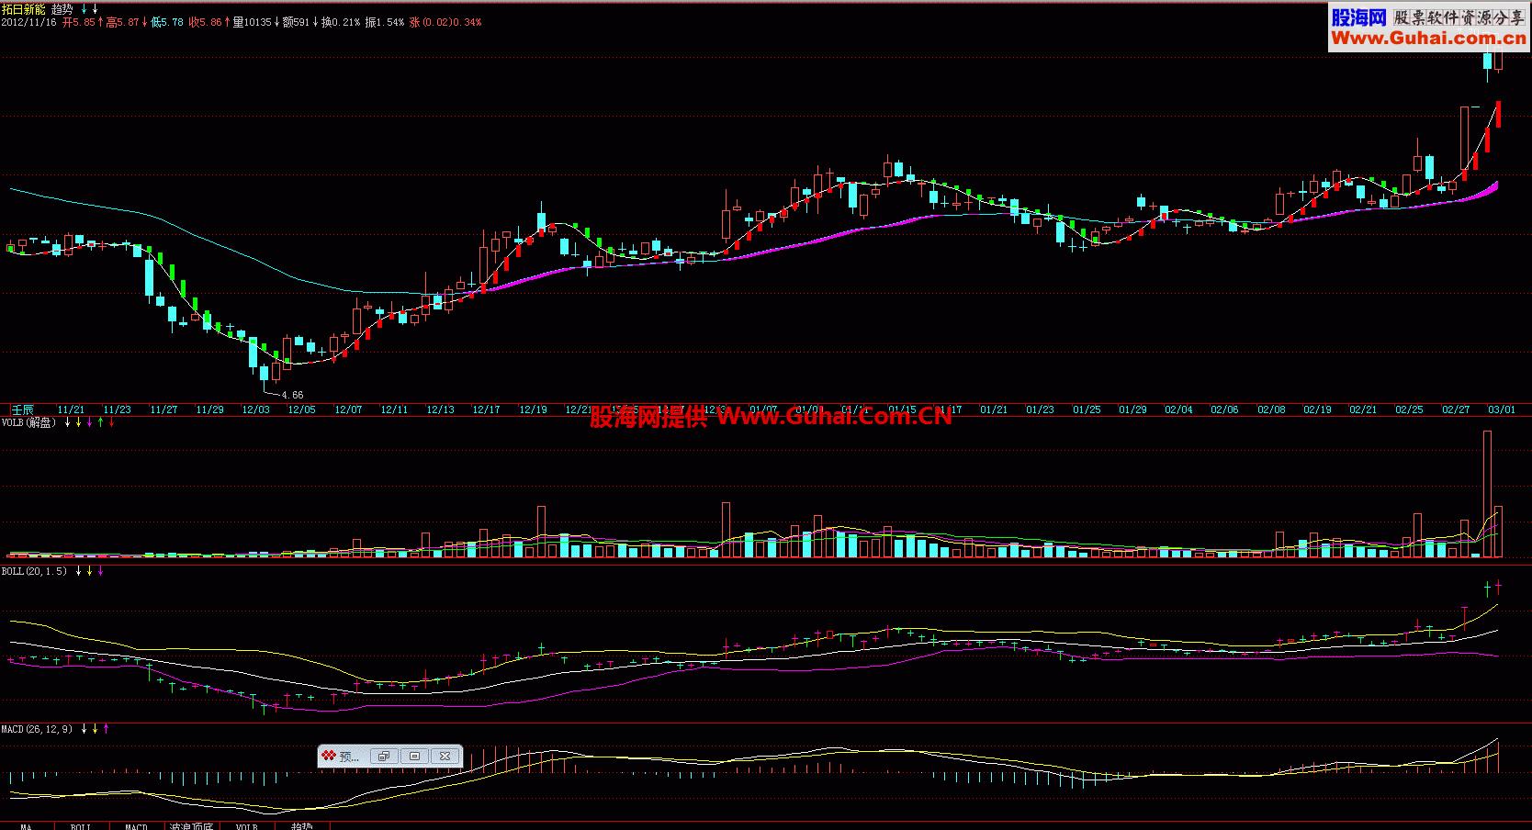Close the small floating preview window
The image size is (1532, 830).
tap(445, 757)
